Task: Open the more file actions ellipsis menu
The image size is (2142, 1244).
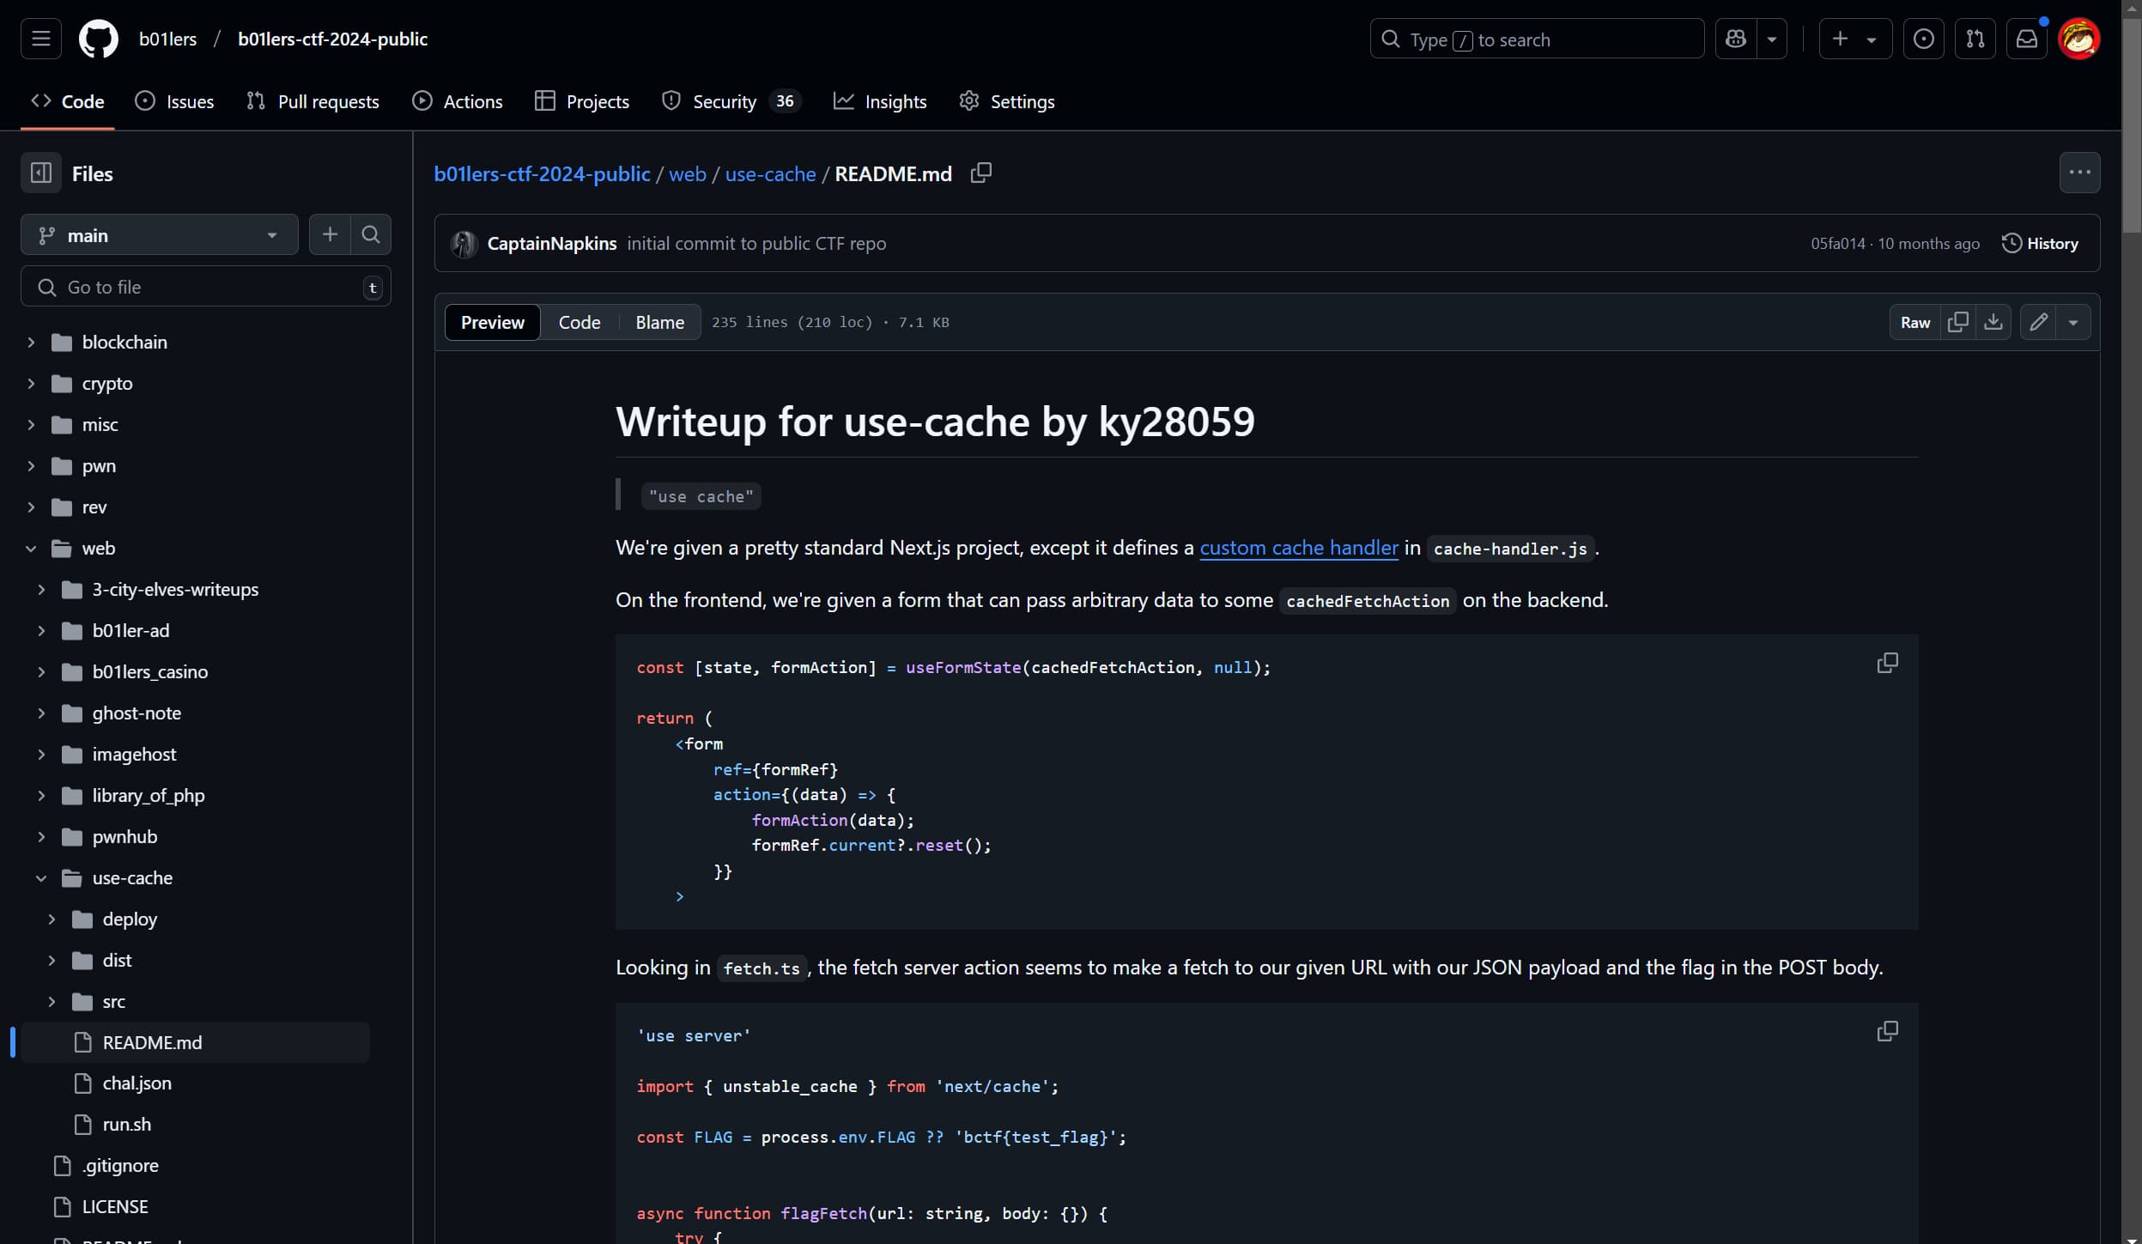Action: click(2079, 173)
